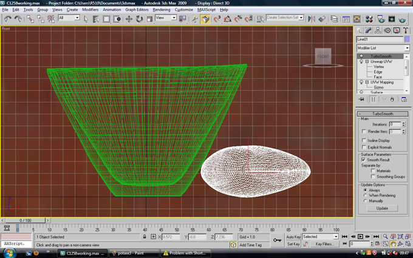Open the Hierarchy command panel tab
The image size is (413, 258).
click(x=378, y=30)
